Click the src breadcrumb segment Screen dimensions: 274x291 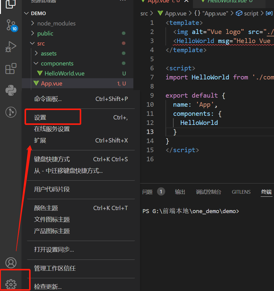144,13
